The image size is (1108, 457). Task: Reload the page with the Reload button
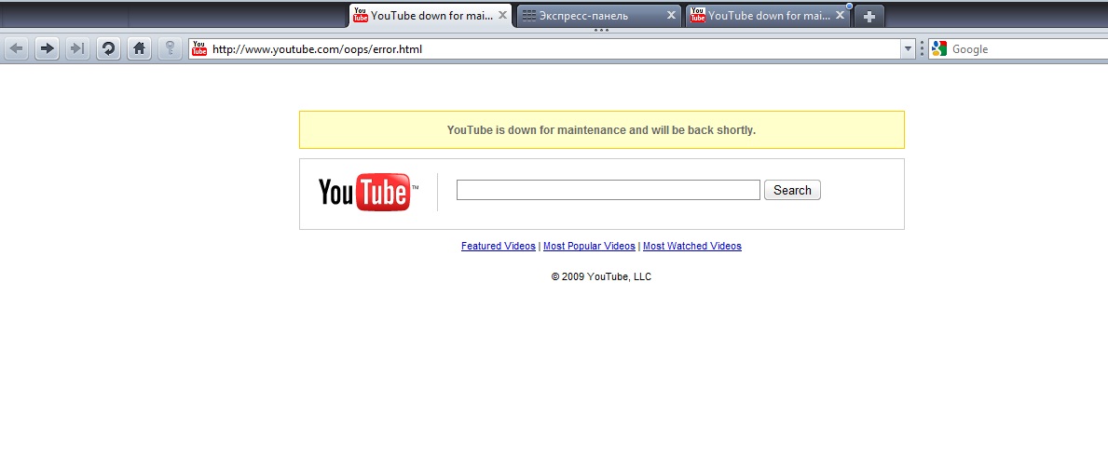108,48
